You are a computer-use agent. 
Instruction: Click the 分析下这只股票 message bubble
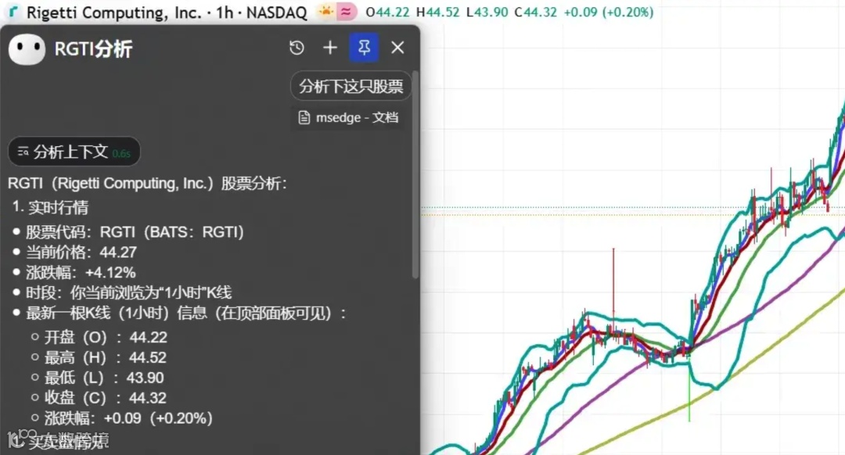pyautogui.click(x=351, y=86)
